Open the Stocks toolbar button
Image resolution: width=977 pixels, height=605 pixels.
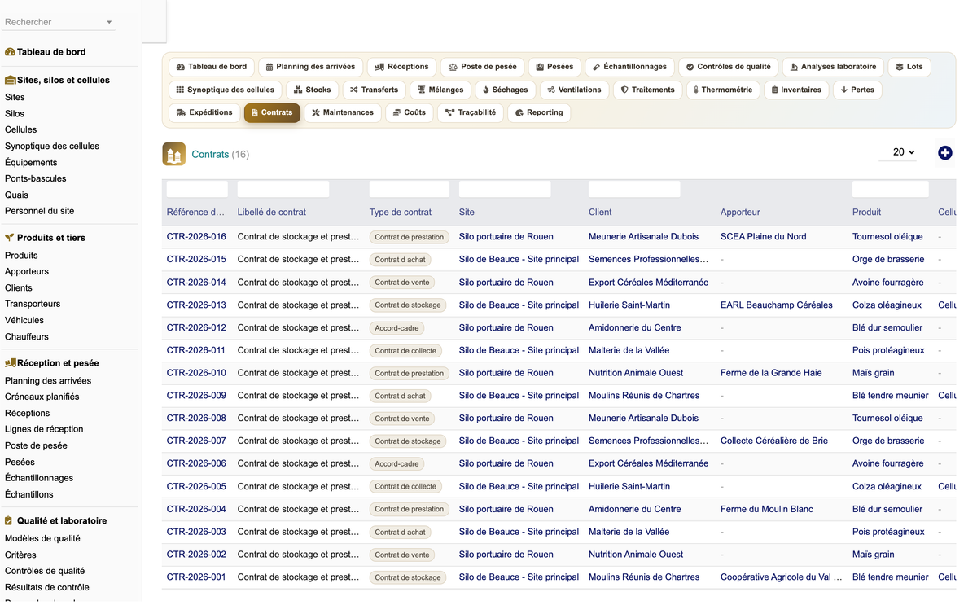tap(313, 90)
